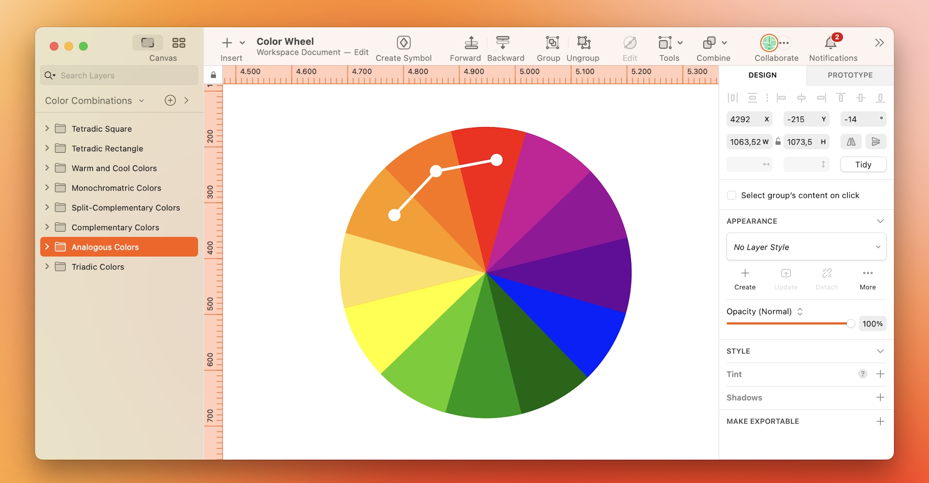Flip the selection horizontally
Screen dimensions: 929x483
coord(851,141)
